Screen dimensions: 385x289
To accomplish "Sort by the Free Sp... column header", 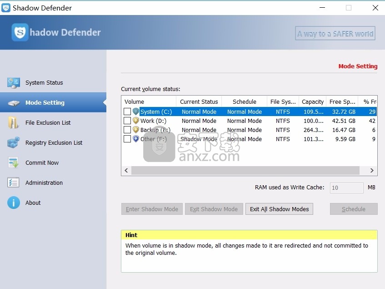I will tap(342, 102).
